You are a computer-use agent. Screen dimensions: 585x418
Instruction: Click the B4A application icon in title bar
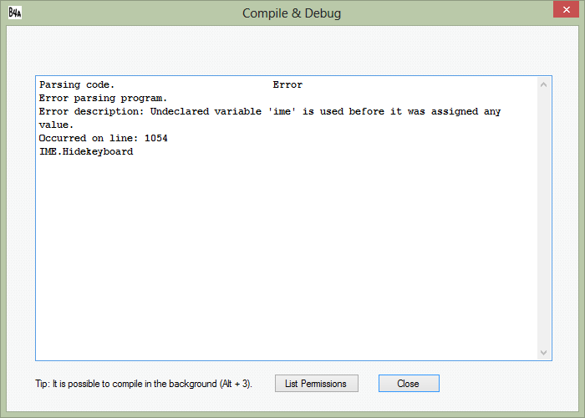point(15,13)
